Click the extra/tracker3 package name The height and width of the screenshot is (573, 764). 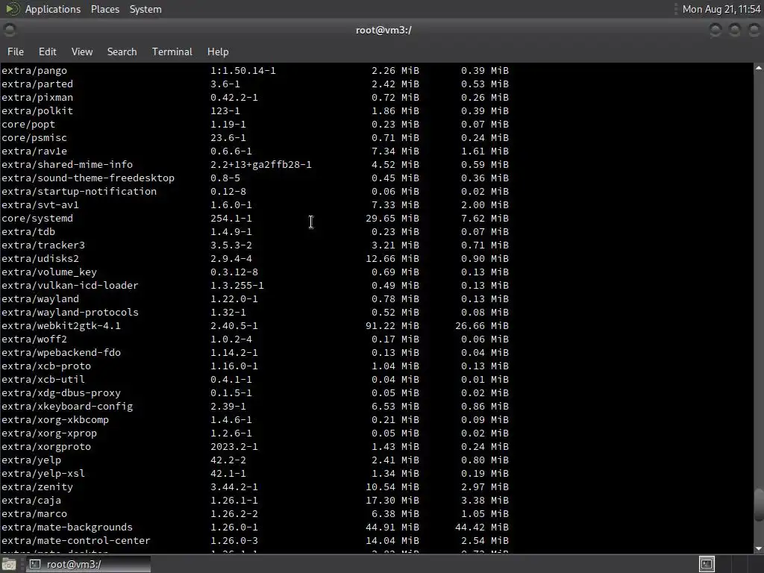pos(43,245)
